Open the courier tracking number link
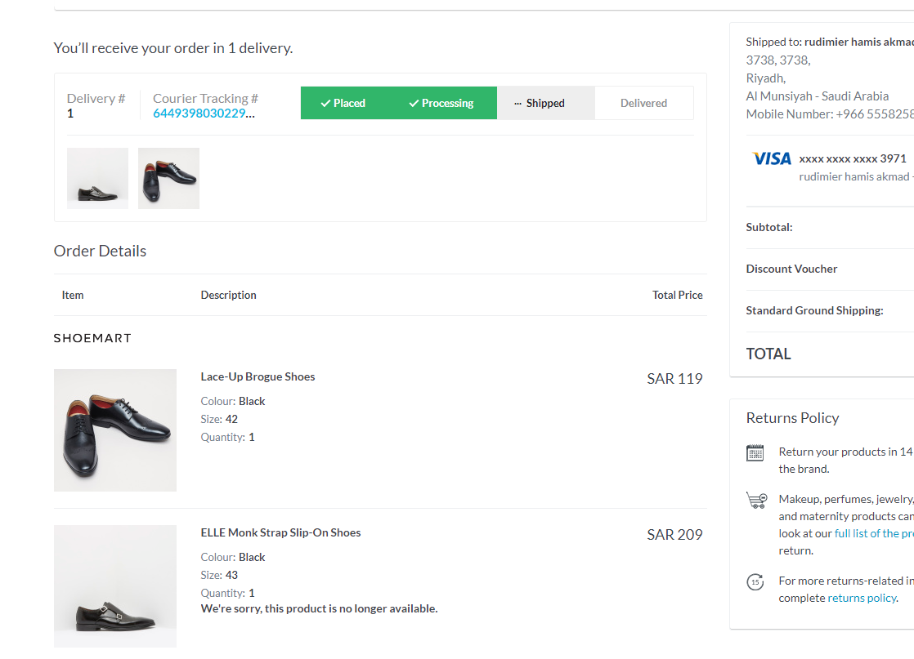 coord(204,114)
